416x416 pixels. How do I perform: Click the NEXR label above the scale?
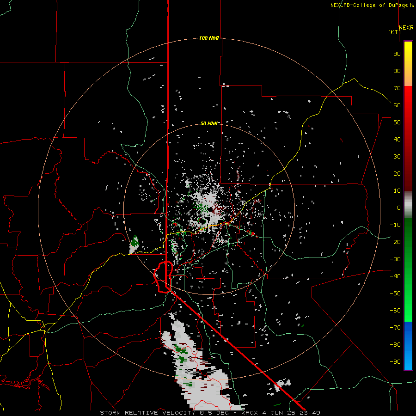tap(406, 28)
